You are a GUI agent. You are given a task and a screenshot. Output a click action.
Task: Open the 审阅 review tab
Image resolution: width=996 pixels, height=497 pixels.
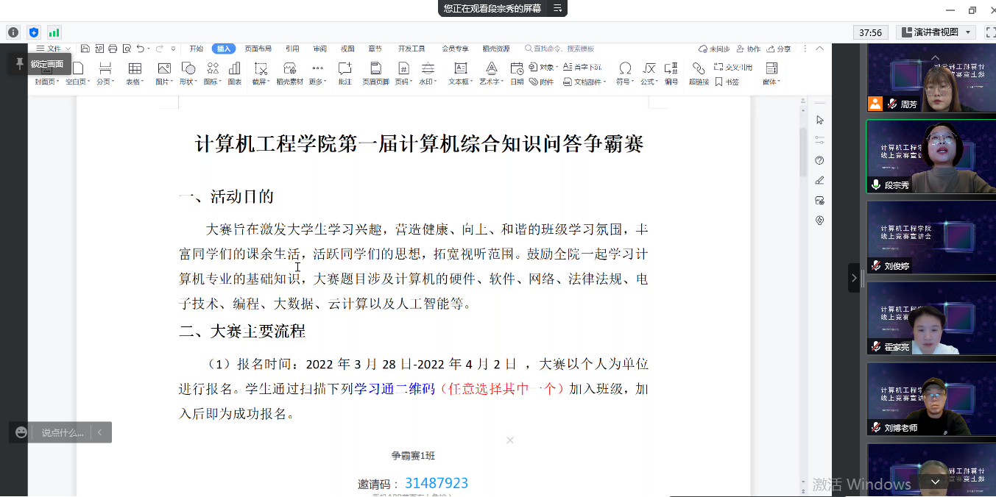pos(319,49)
